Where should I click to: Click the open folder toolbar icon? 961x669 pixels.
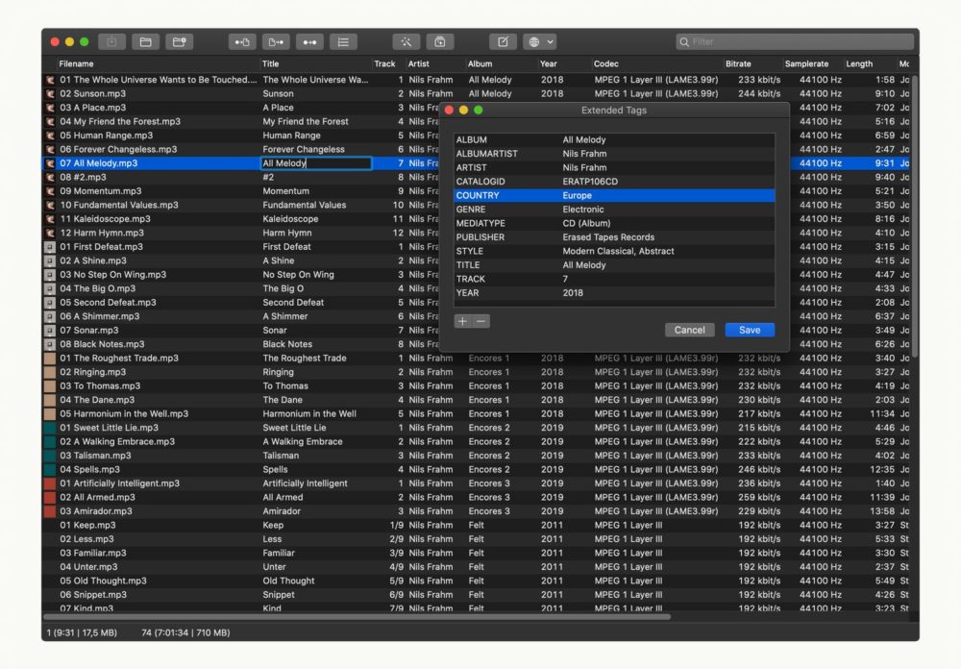click(145, 41)
